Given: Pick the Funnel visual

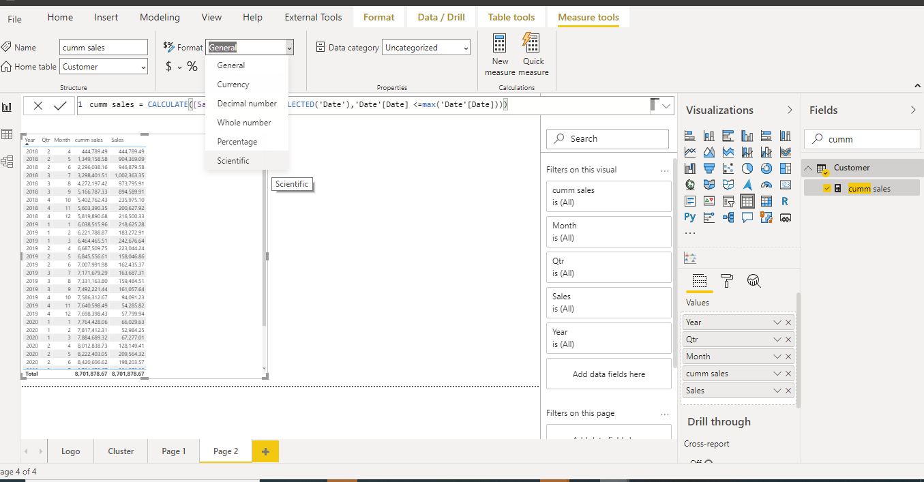Looking at the screenshot, I should (709, 168).
